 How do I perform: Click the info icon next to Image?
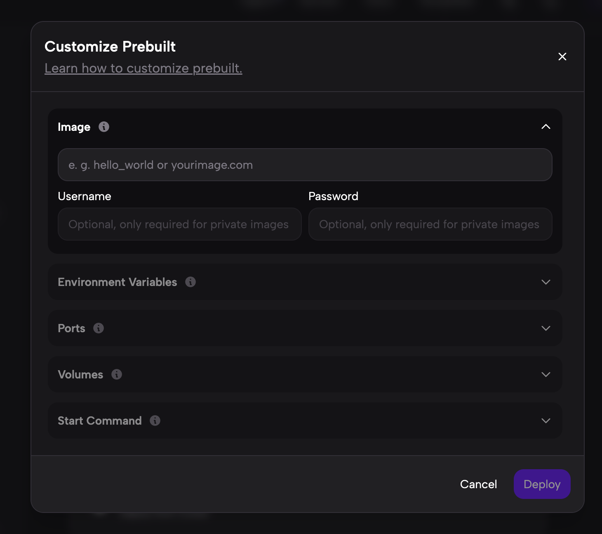(x=104, y=127)
